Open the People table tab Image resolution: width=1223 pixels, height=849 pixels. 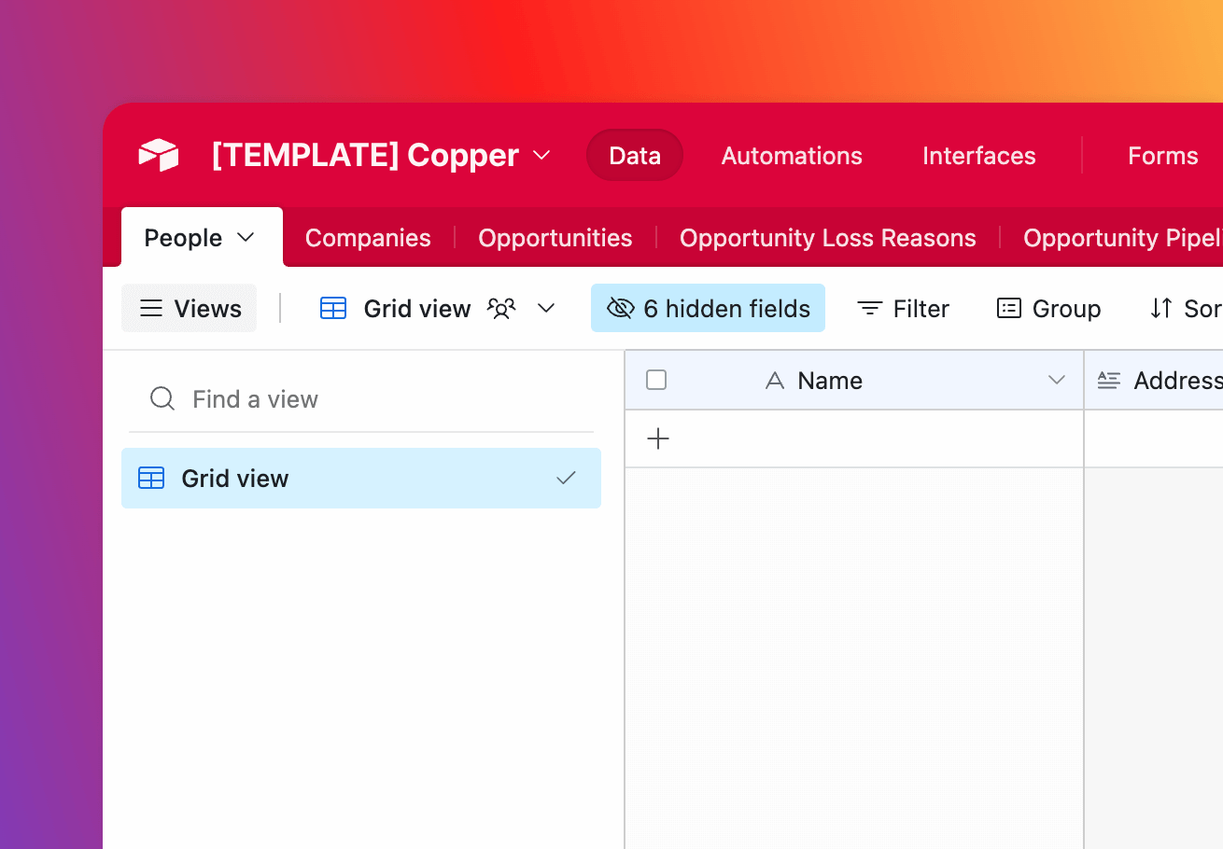(x=202, y=238)
